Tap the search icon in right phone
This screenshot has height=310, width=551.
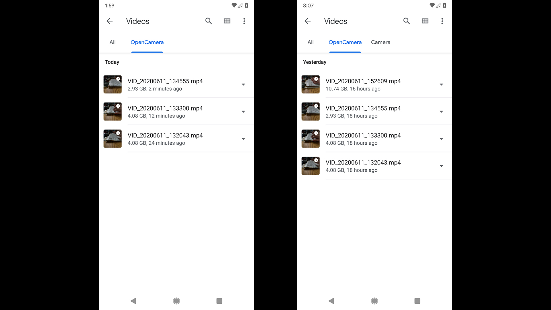407,21
